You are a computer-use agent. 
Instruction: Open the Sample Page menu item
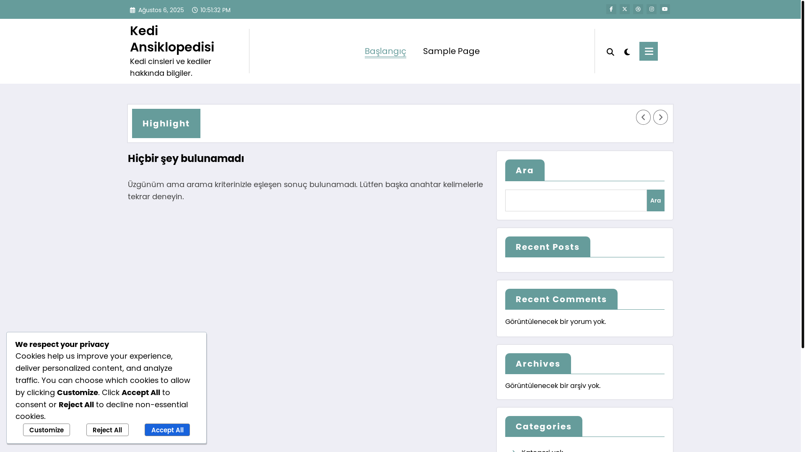[x=451, y=51]
